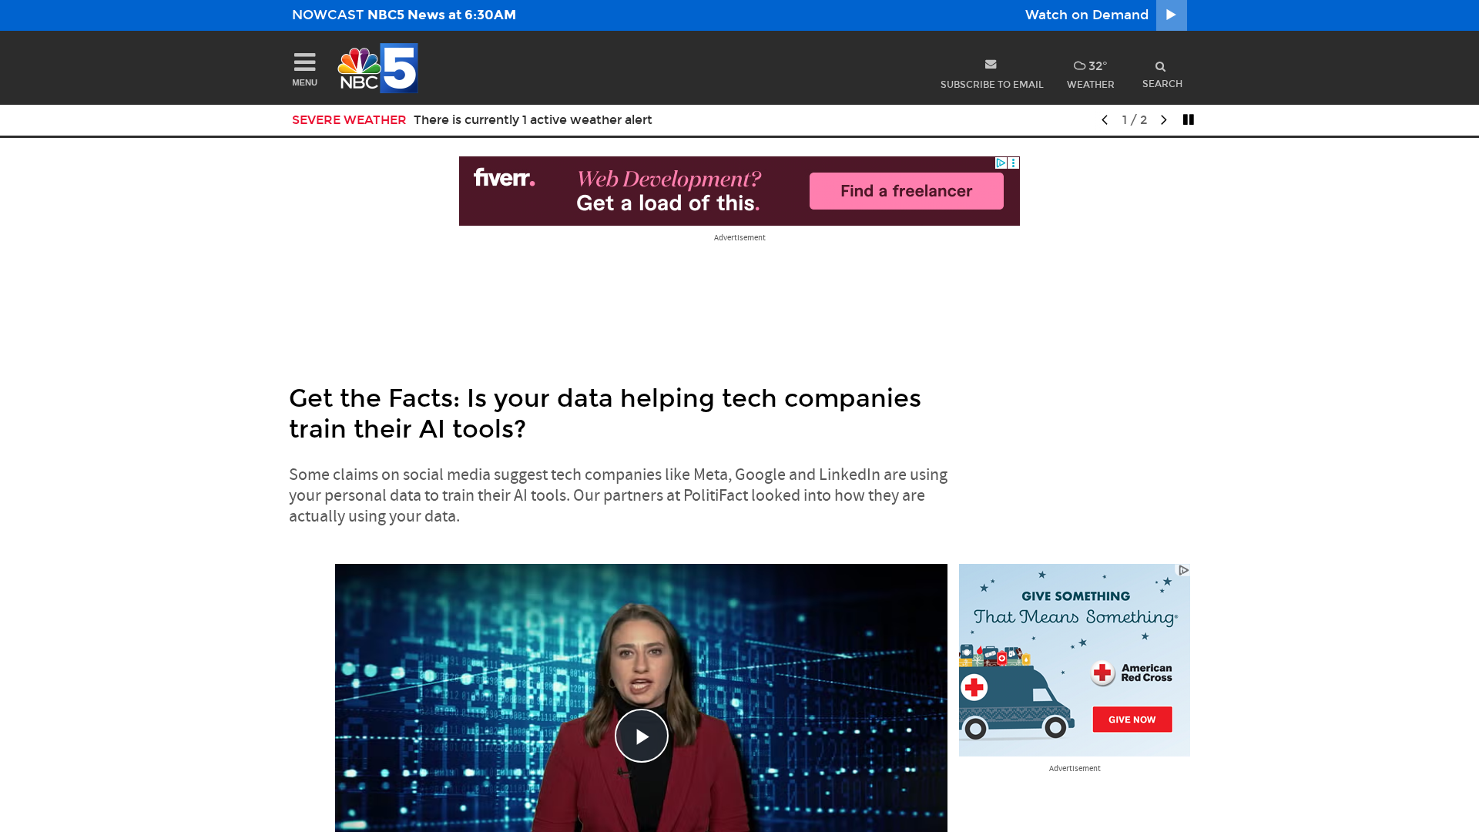Open the hamburger MENU icon
This screenshot has width=1479, height=832.
point(304,62)
